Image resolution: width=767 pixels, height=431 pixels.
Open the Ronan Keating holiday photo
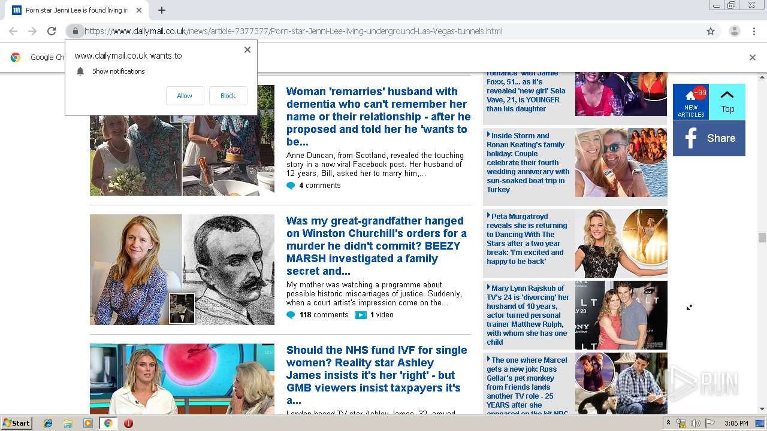coord(621,163)
